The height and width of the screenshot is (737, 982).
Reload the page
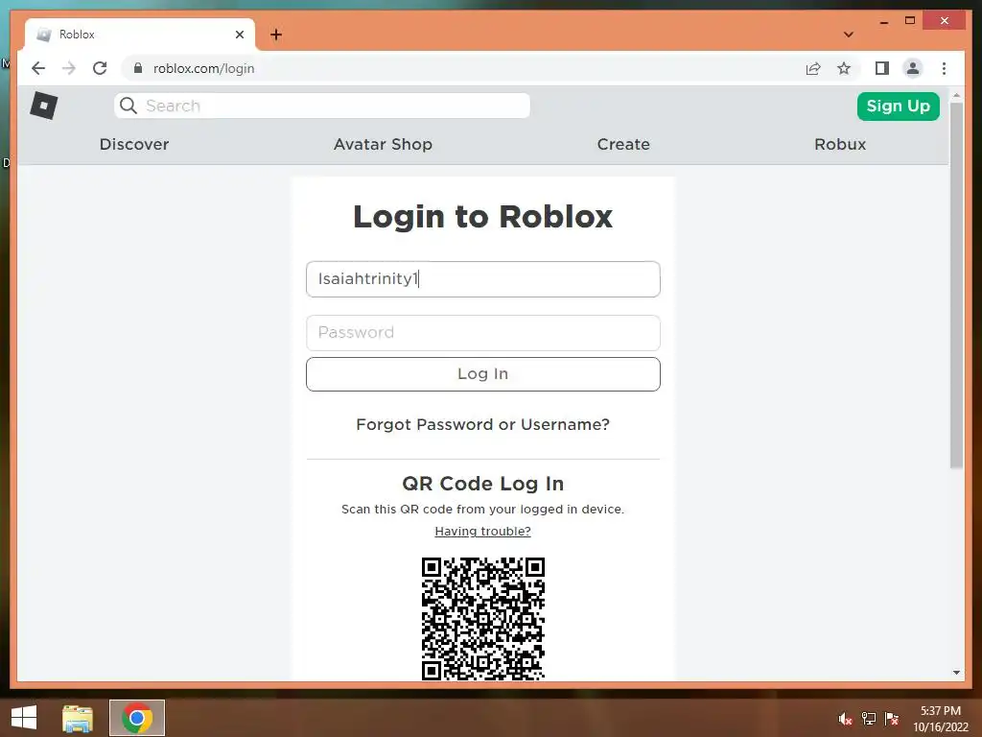pyautogui.click(x=100, y=68)
